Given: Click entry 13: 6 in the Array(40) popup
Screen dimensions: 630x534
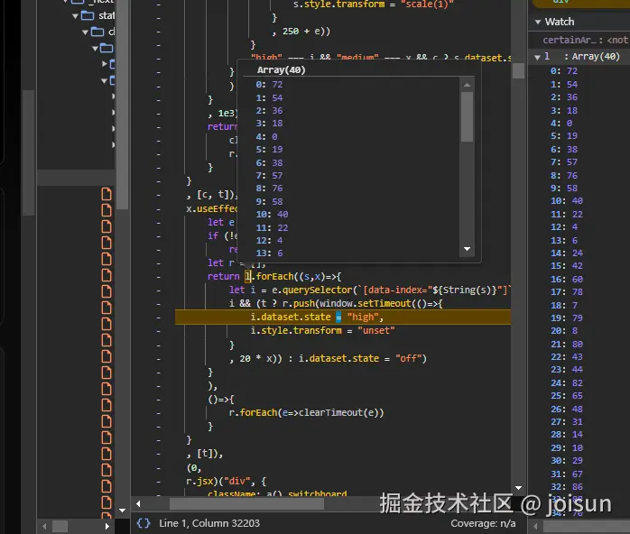Looking at the screenshot, I should (x=269, y=253).
